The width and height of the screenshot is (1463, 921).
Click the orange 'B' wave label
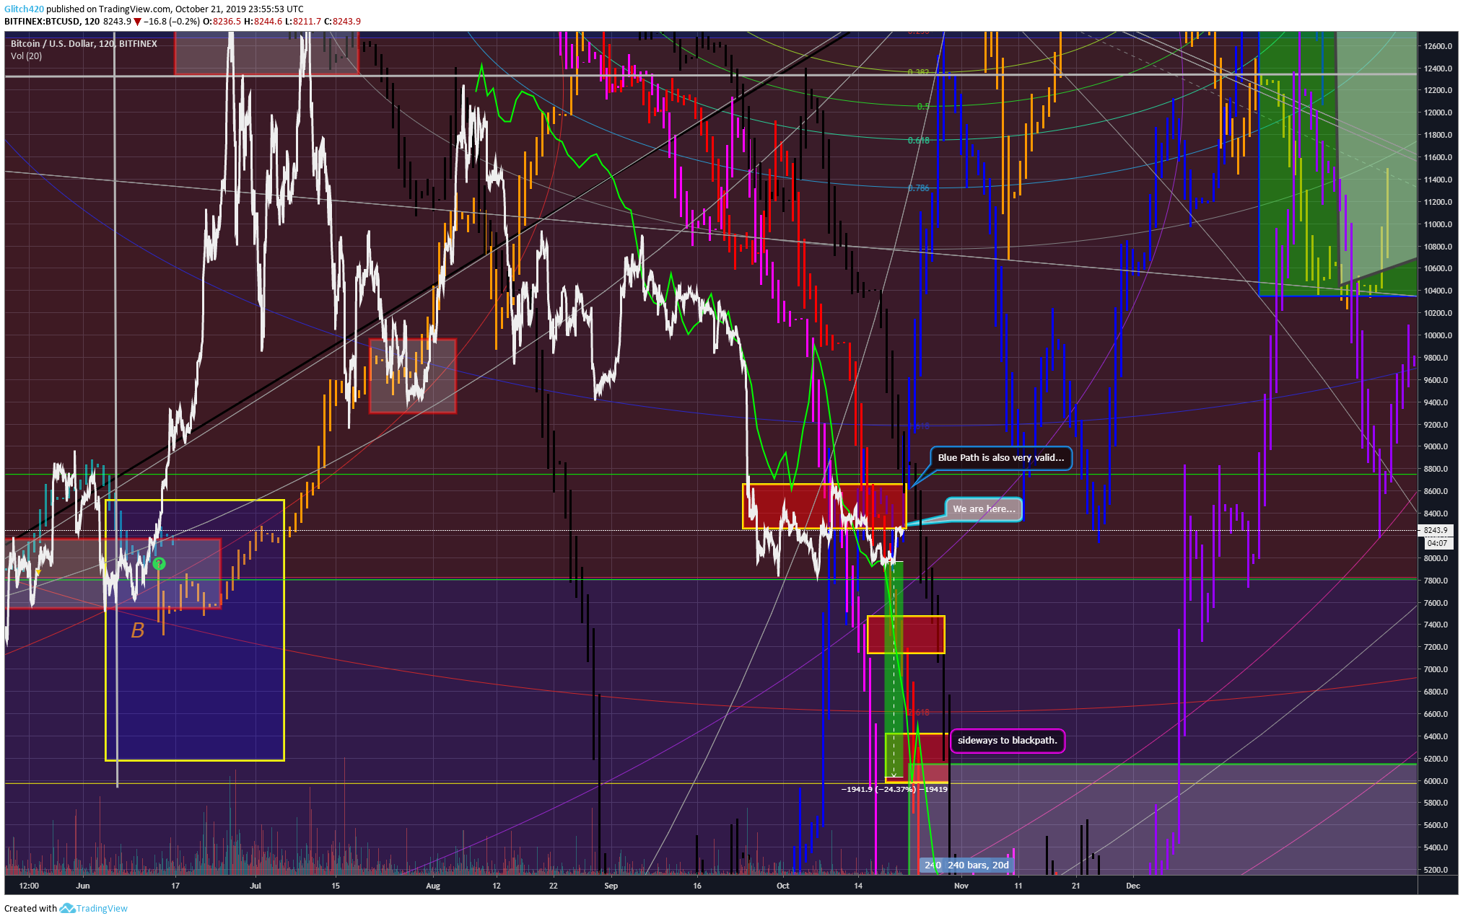[137, 631]
